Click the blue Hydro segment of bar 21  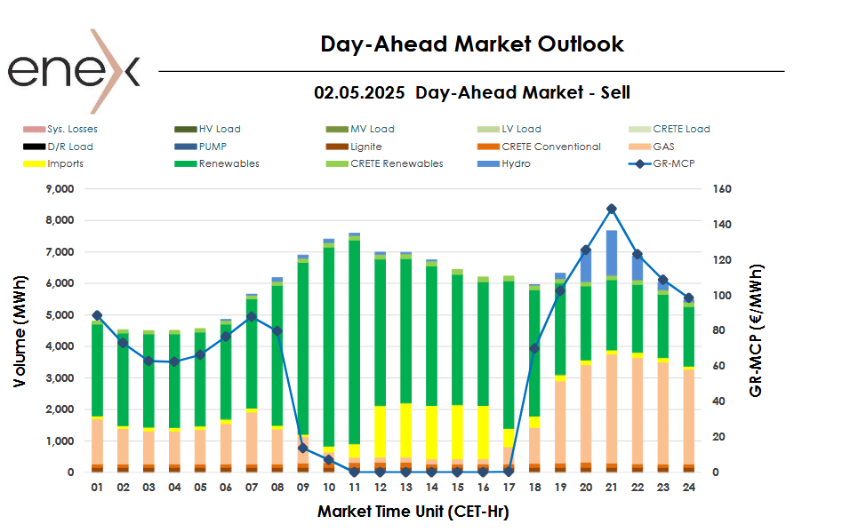pyautogui.click(x=612, y=253)
